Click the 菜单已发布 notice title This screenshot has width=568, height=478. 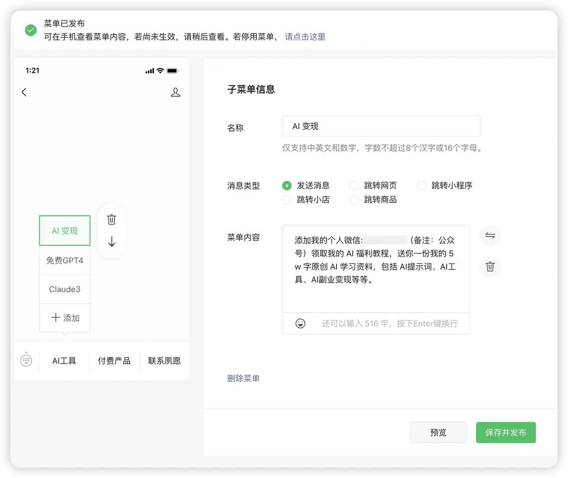(x=64, y=24)
